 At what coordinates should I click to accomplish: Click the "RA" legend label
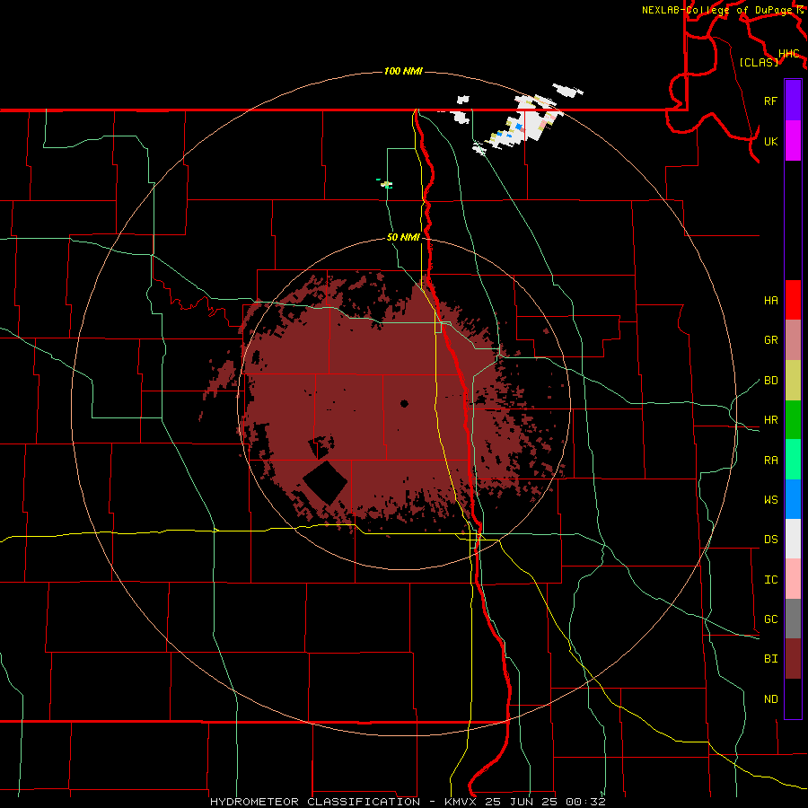tap(770, 461)
